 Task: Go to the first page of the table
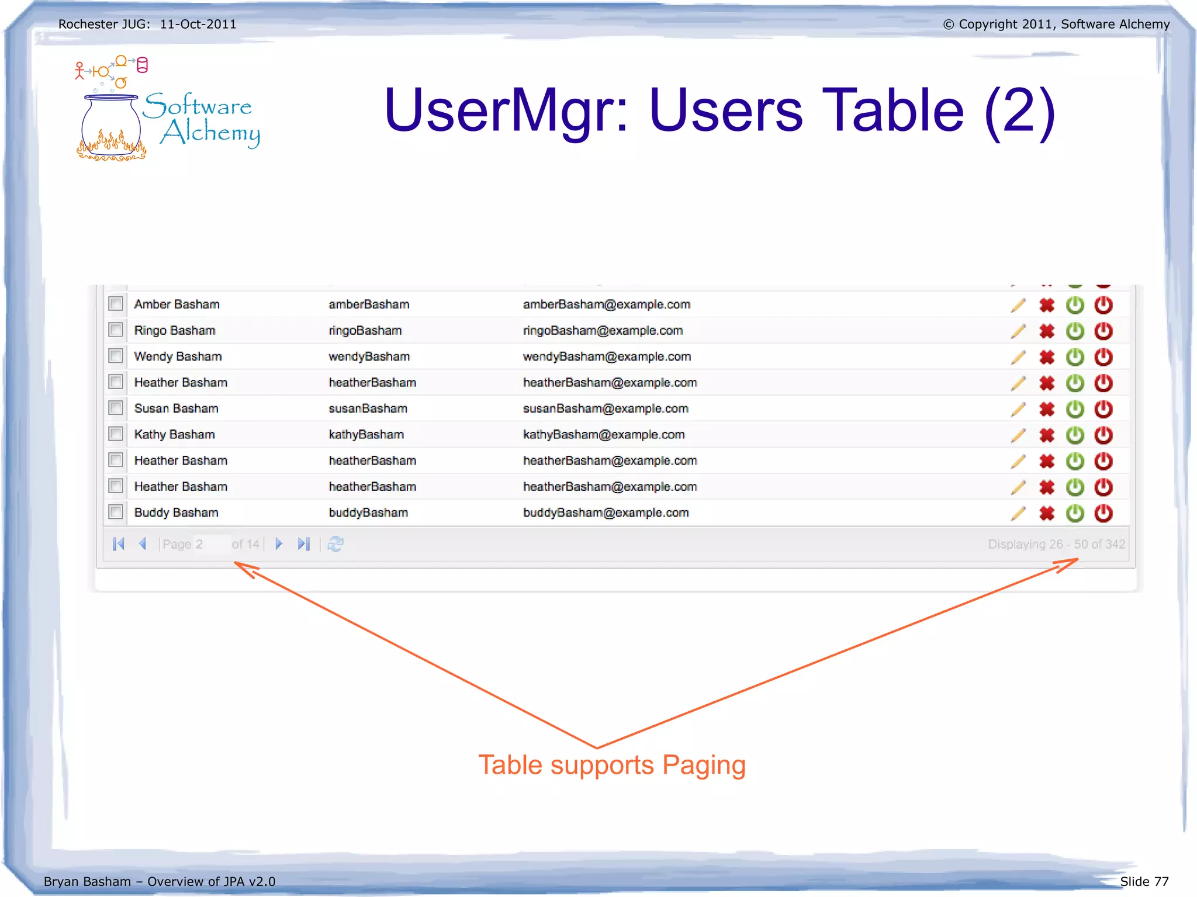[x=119, y=544]
